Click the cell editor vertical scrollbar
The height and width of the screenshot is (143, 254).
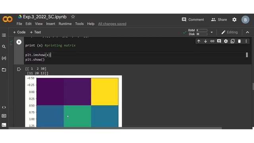point(247,55)
